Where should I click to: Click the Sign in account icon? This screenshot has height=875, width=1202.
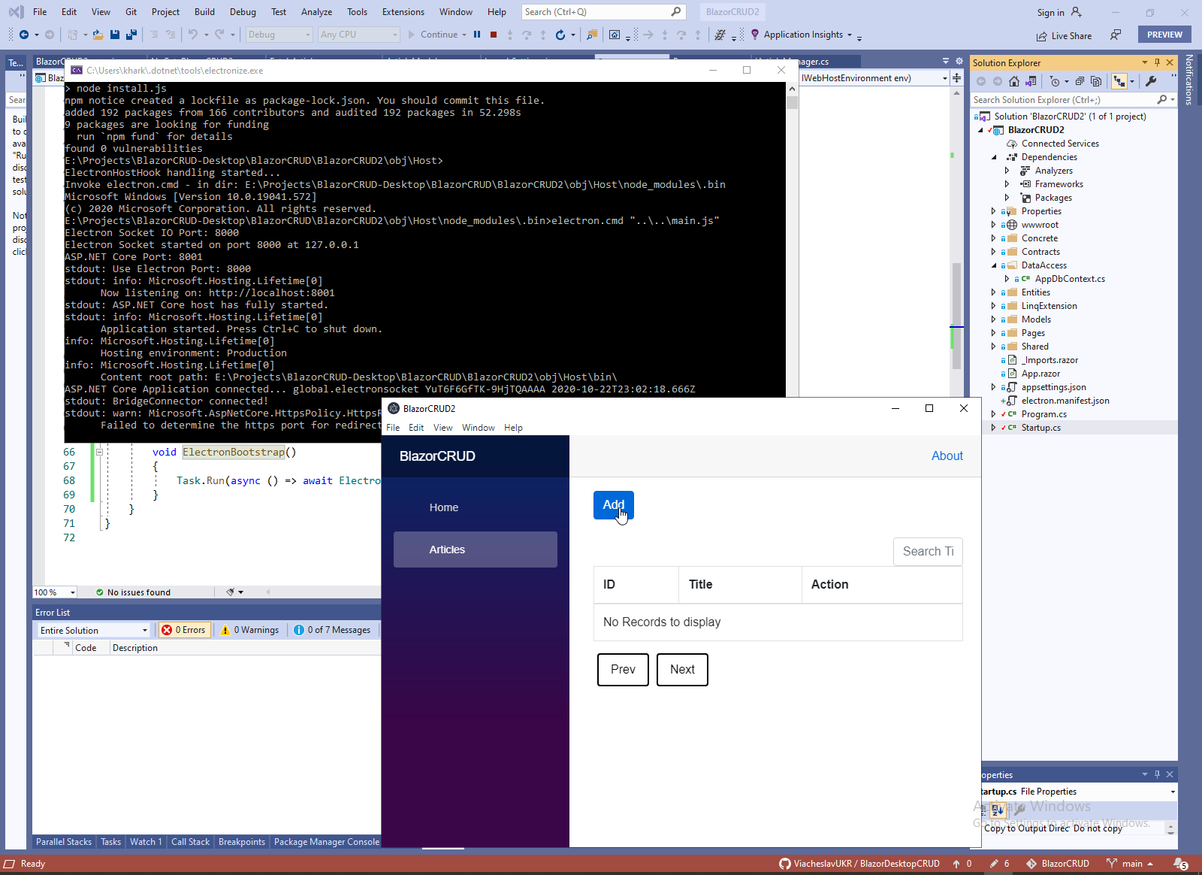coord(1077,12)
